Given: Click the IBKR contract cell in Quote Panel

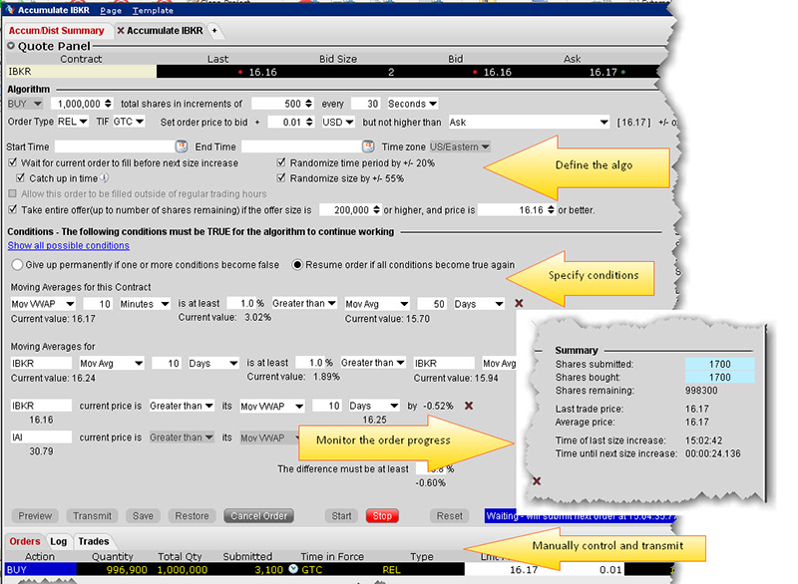Looking at the screenshot, I should 81,72.
